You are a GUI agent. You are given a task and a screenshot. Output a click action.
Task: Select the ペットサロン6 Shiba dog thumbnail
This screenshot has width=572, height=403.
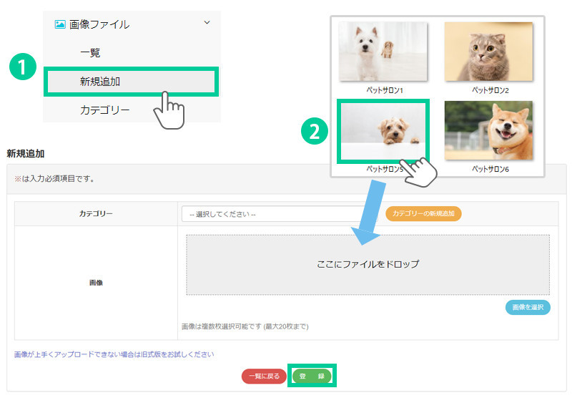pos(488,130)
